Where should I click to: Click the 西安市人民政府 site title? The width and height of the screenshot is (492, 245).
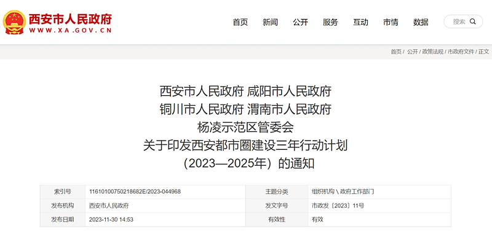tap(70, 19)
